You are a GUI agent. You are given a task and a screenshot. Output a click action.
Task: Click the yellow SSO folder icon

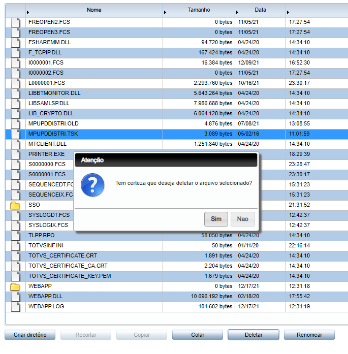pos(15,205)
